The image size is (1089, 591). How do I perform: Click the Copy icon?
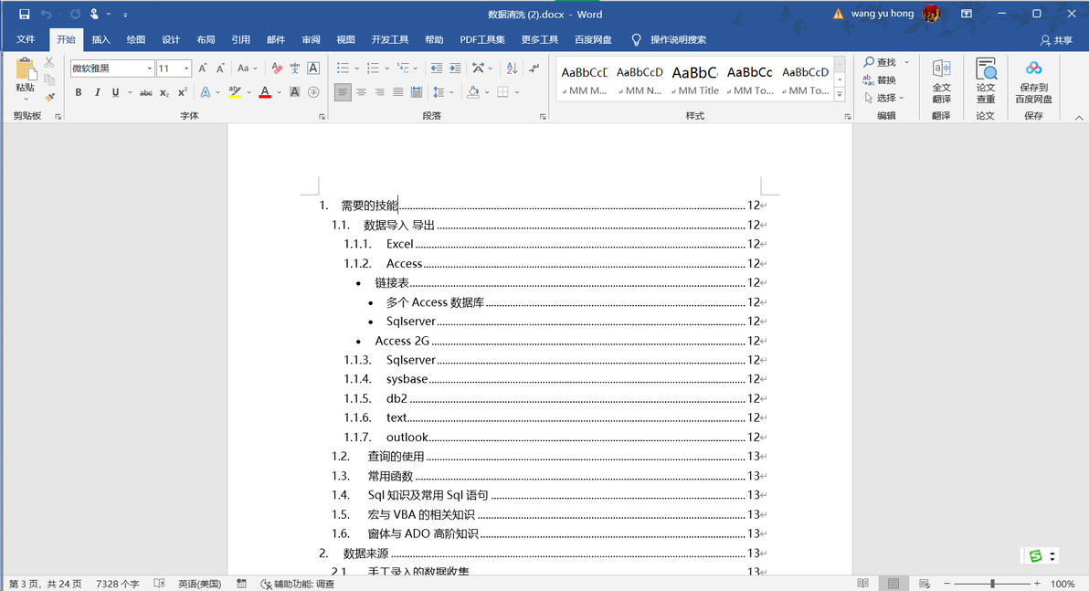49,79
